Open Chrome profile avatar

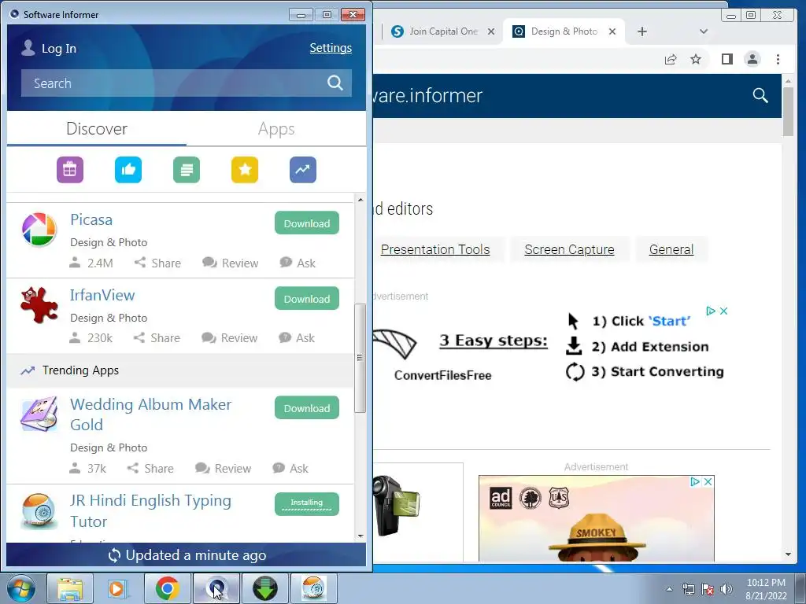[752, 60]
